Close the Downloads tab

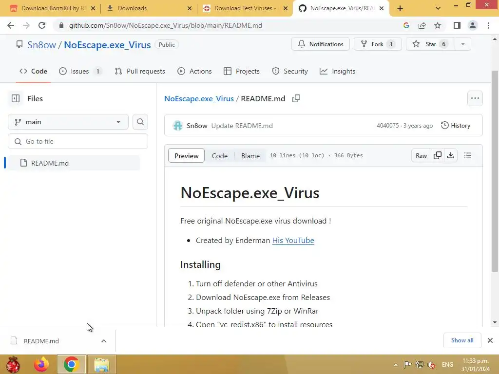(x=190, y=8)
